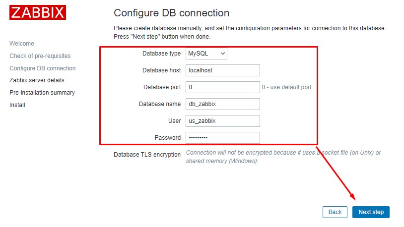
Task: Click the TLS encryption notice text
Action: coord(283,157)
